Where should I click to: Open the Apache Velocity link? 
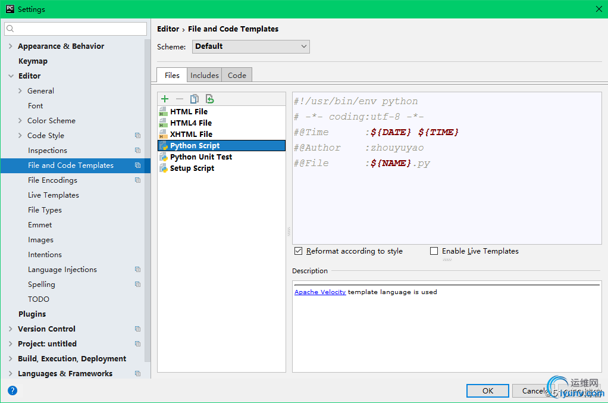tap(320, 292)
